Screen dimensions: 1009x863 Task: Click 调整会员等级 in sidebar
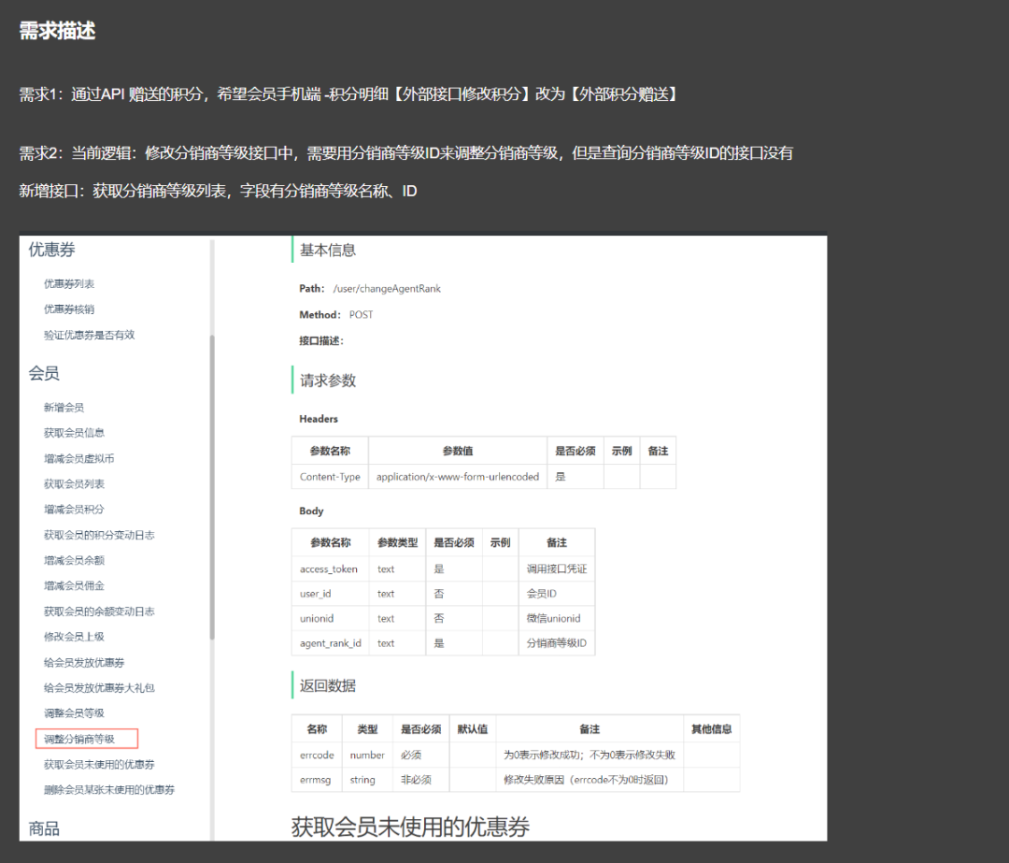74,713
